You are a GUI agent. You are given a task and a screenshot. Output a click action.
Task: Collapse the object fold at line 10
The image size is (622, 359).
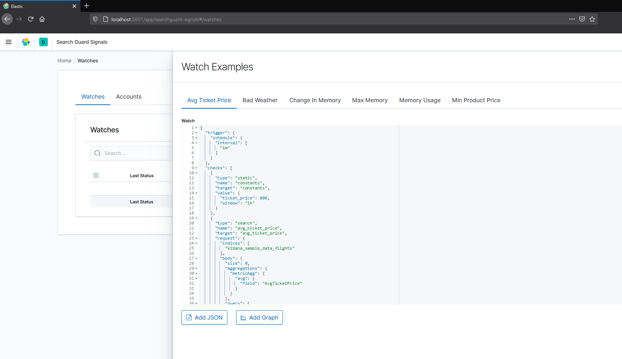click(197, 173)
